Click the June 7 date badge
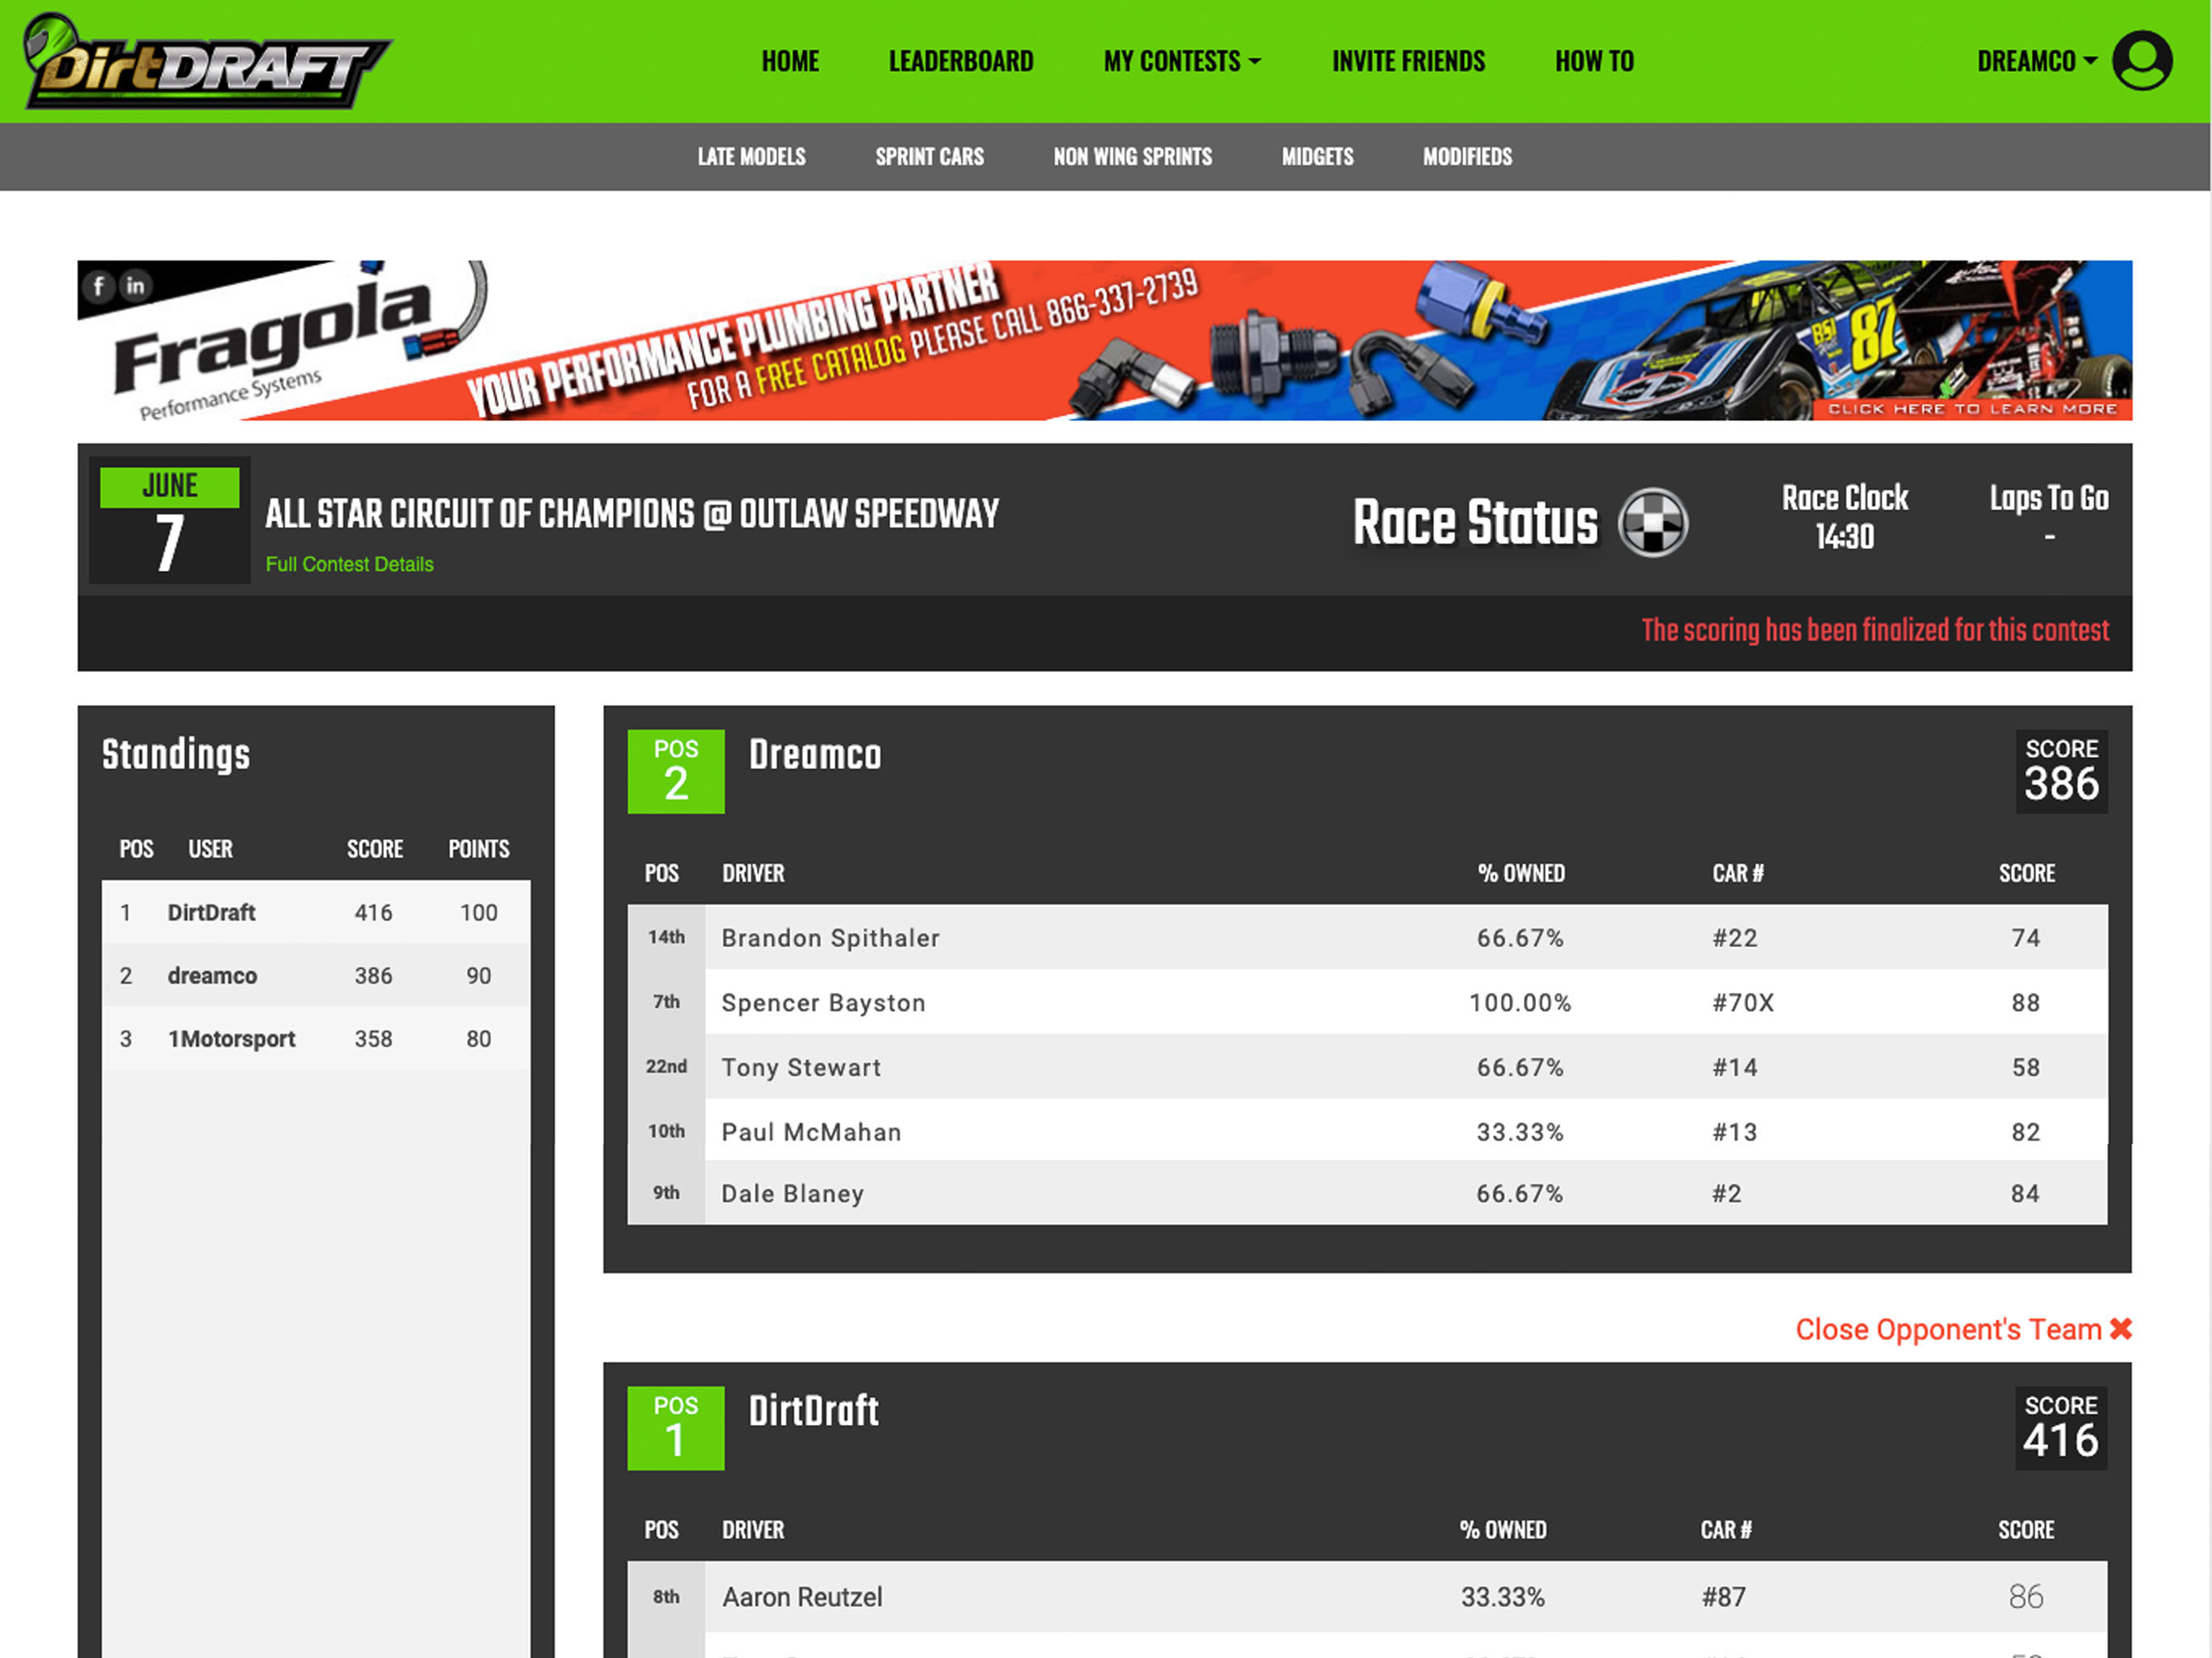2212x1658 pixels. [x=169, y=520]
